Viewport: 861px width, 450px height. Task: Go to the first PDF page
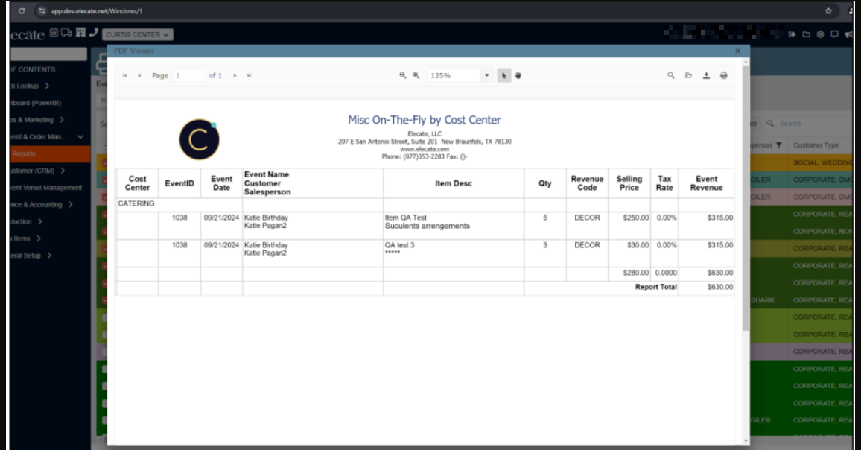125,75
